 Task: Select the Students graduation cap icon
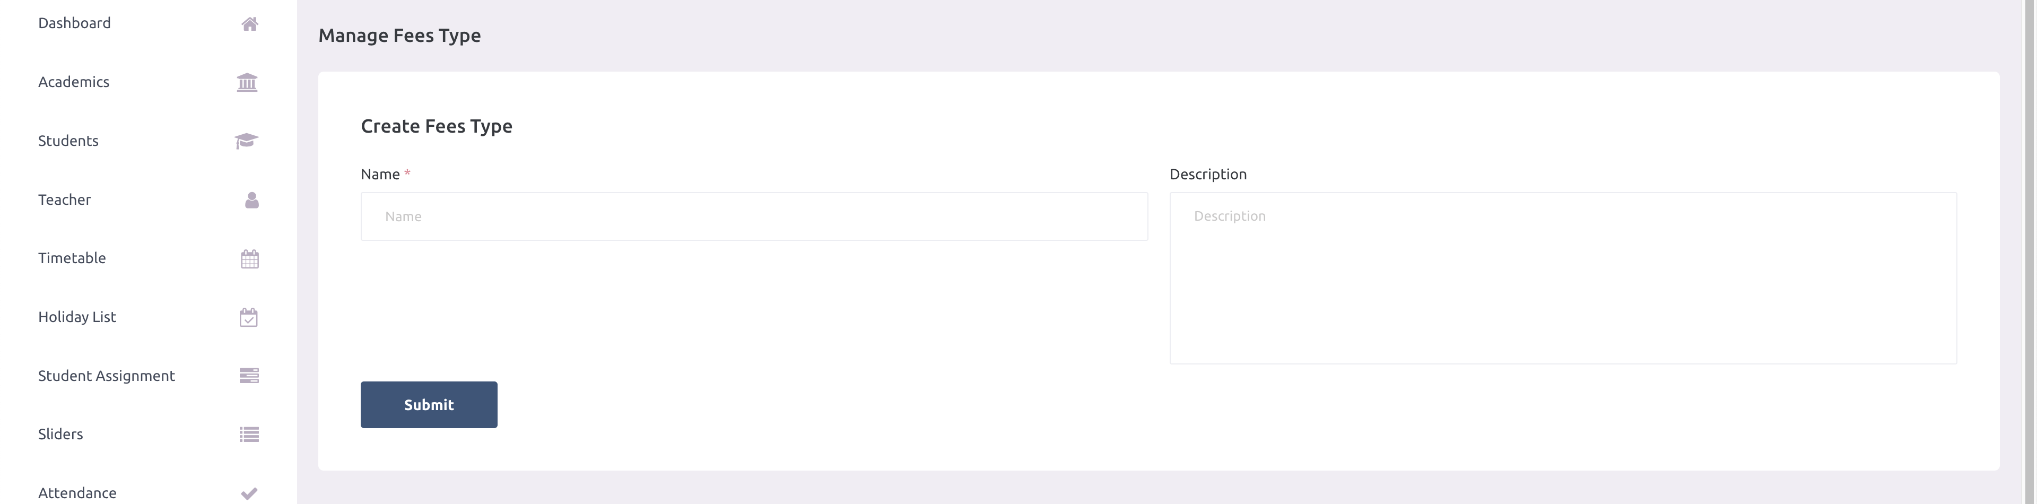248,141
